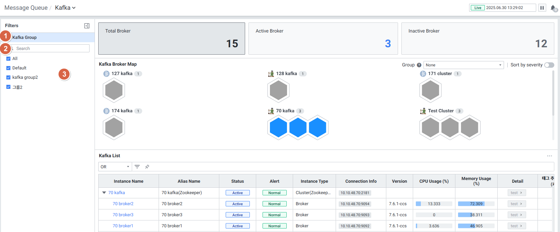Collapse the Filters side panel

click(x=87, y=26)
